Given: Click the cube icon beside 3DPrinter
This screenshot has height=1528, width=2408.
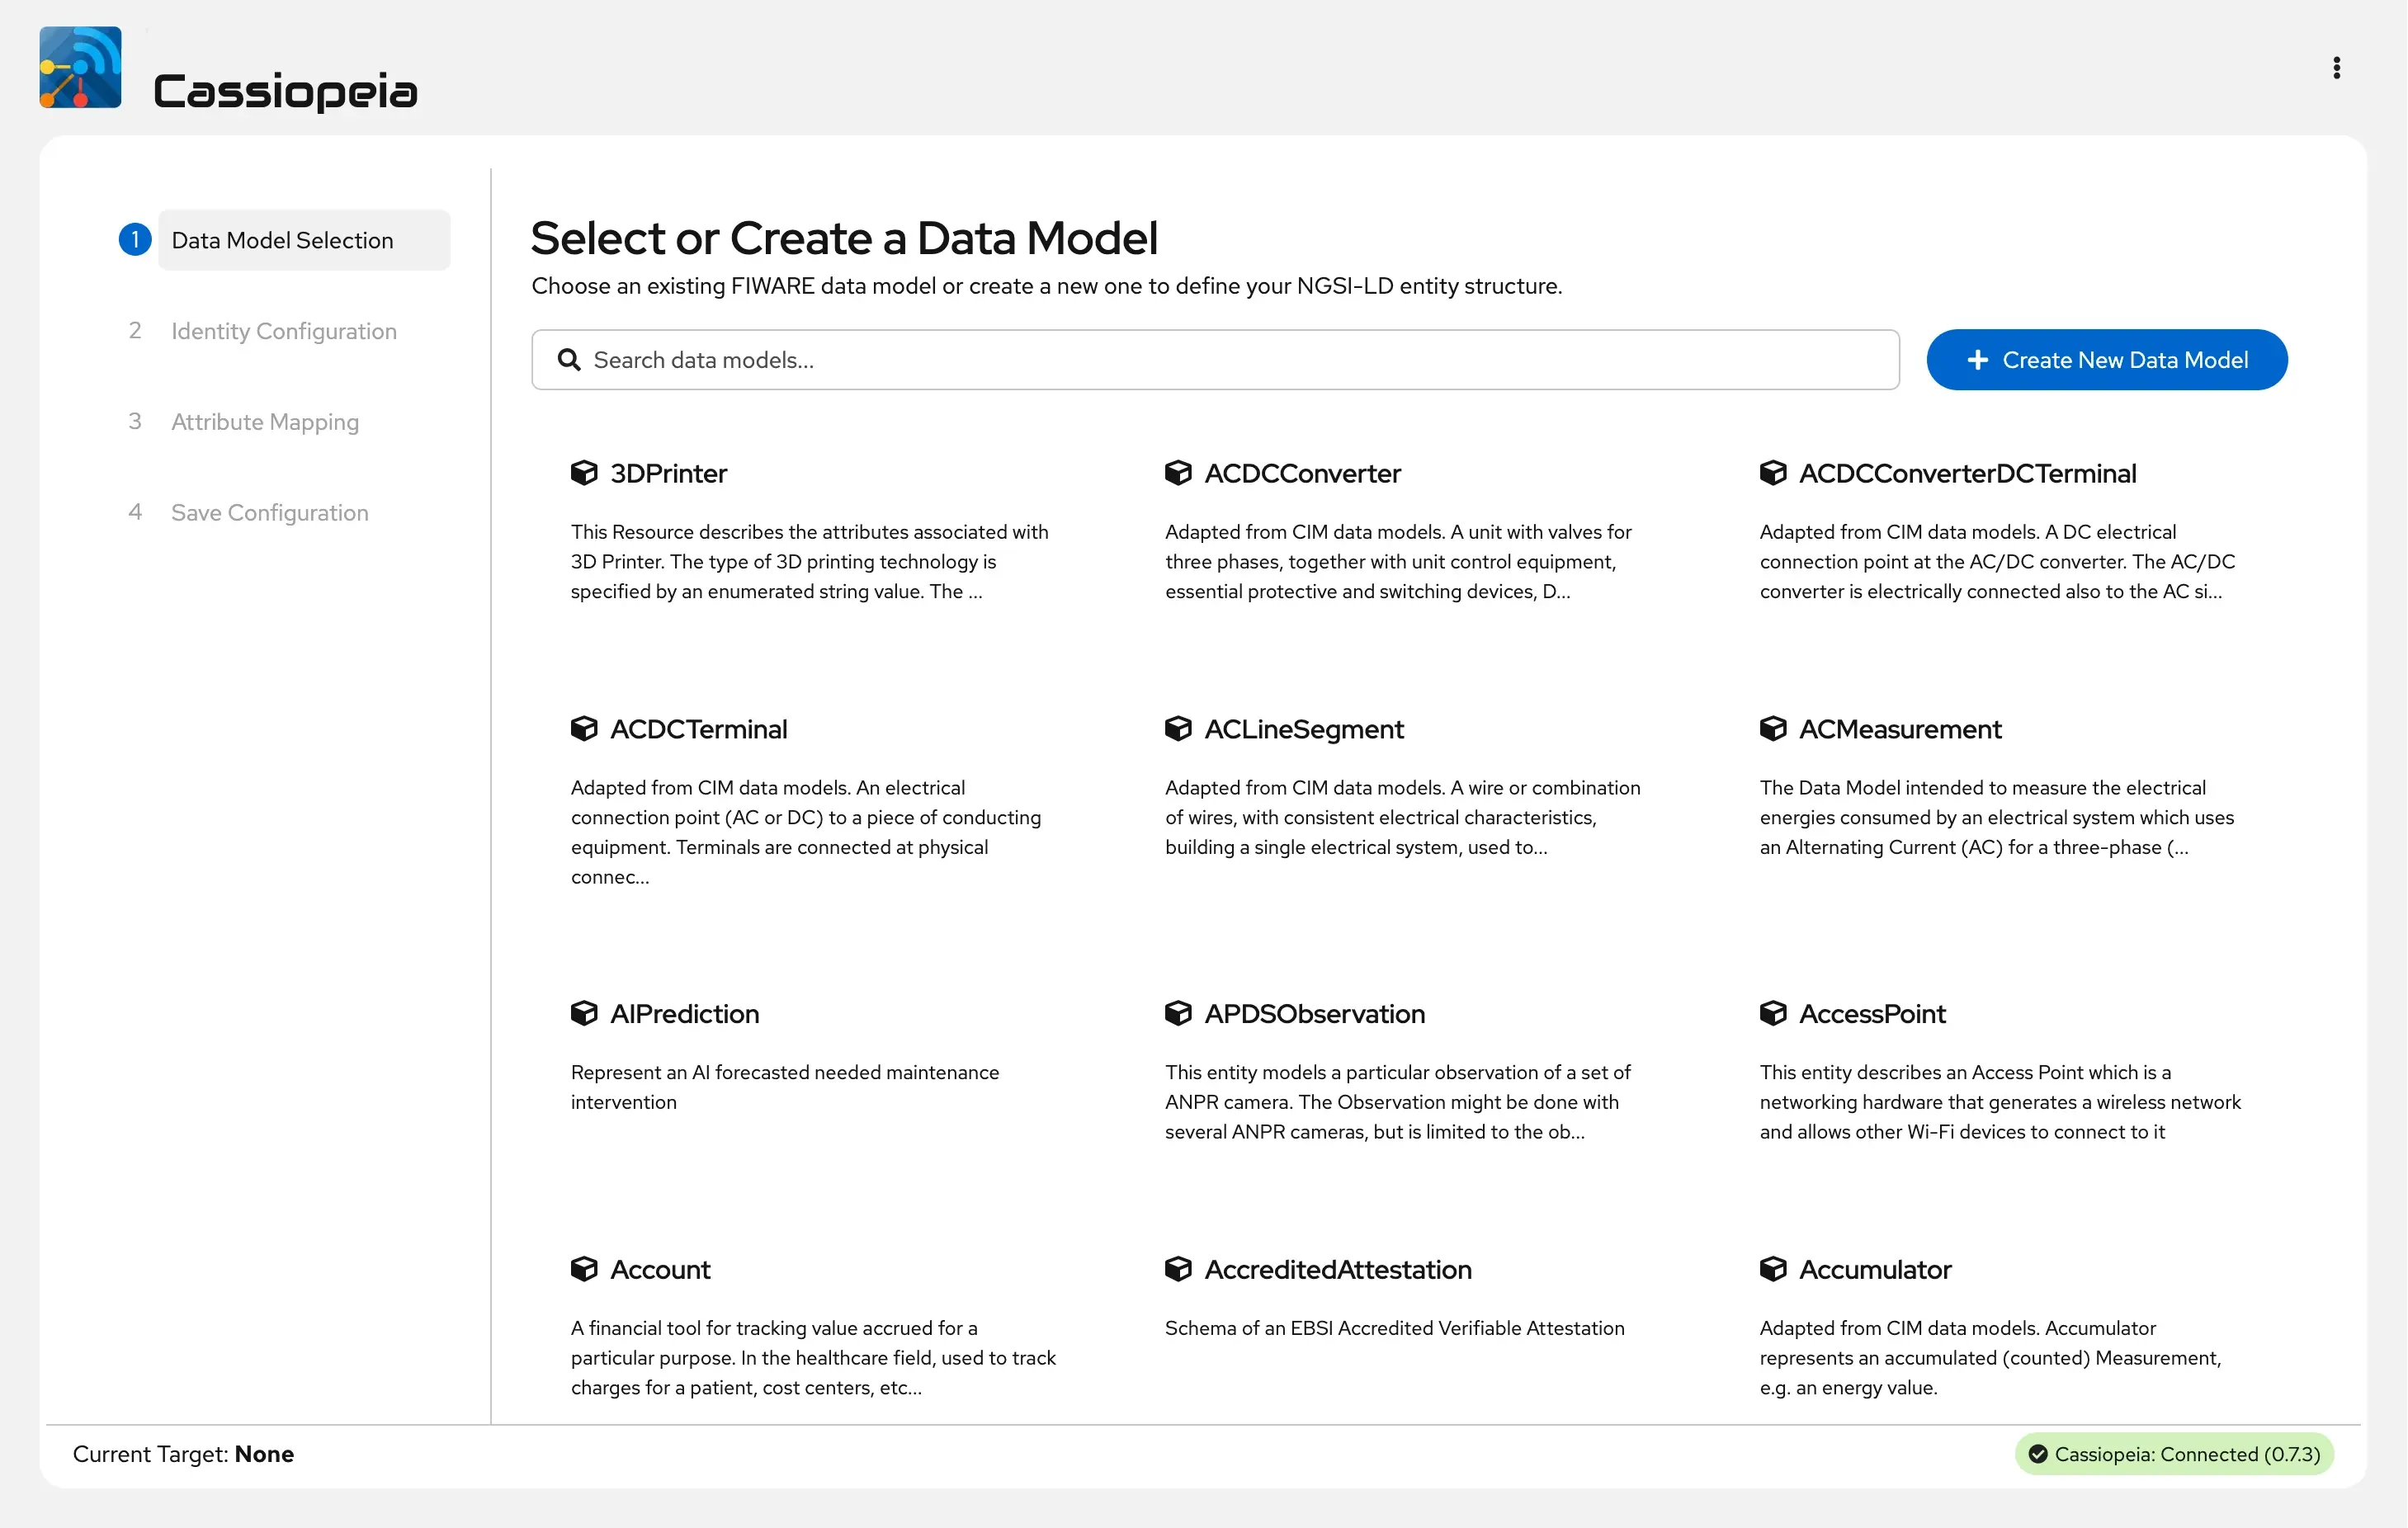Looking at the screenshot, I should (584, 473).
